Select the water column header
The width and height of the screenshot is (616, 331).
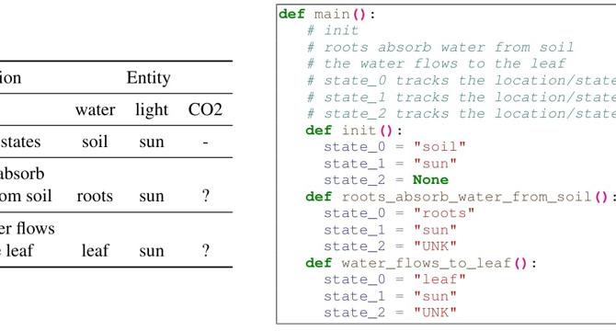click(x=95, y=109)
